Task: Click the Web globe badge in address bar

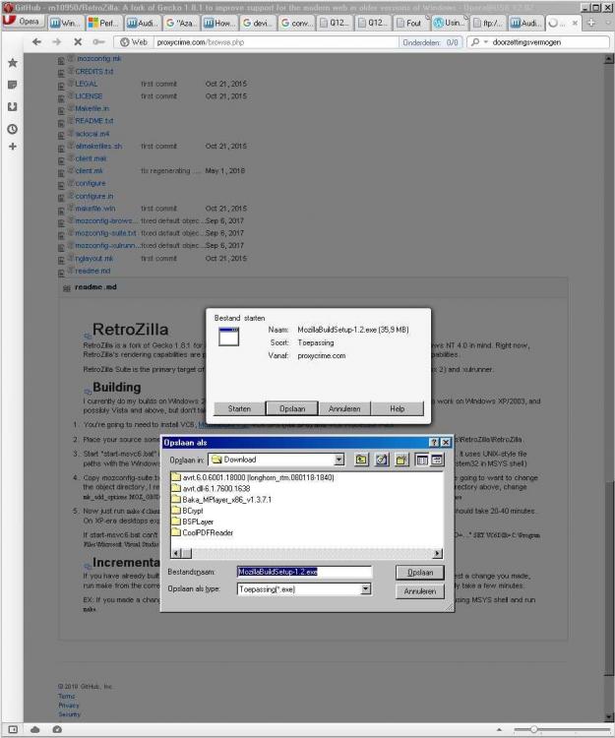Action: (x=134, y=42)
